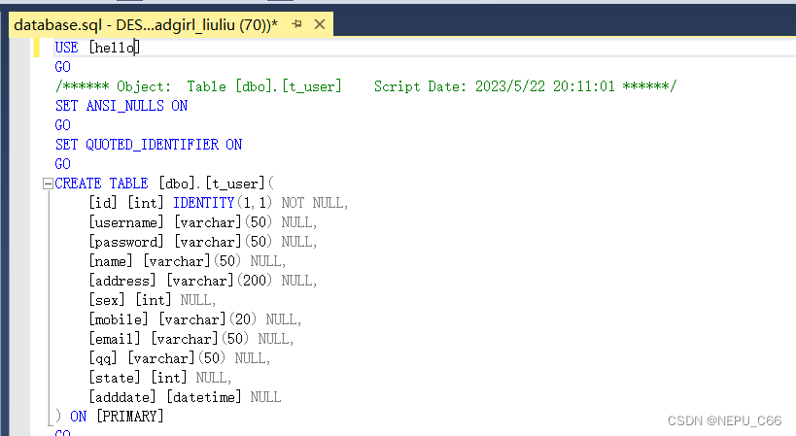Click the [password] column name
The height and width of the screenshot is (436, 796).
click(127, 242)
